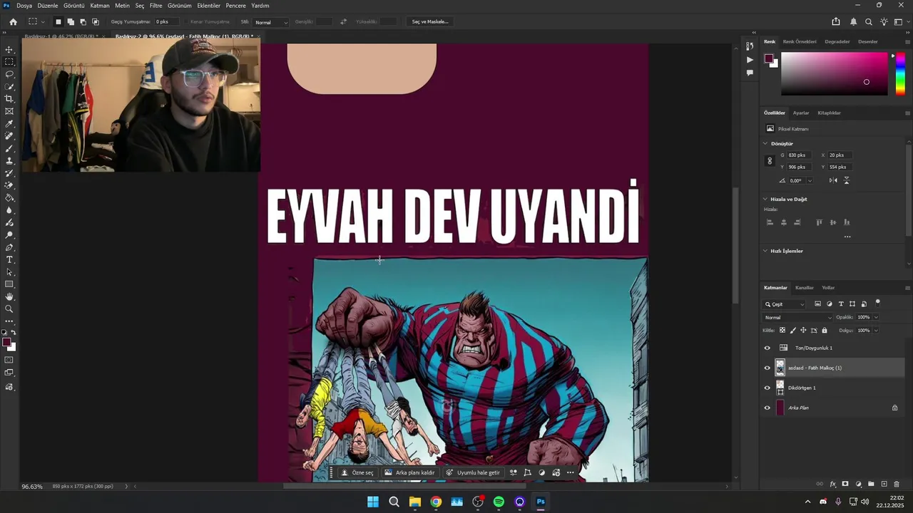Image resolution: width=913 pixels, height=513 pixels.
Task: Hide the Dikdörtgen 1 layer
Action: pyautogui.click(x=767, y=388)
